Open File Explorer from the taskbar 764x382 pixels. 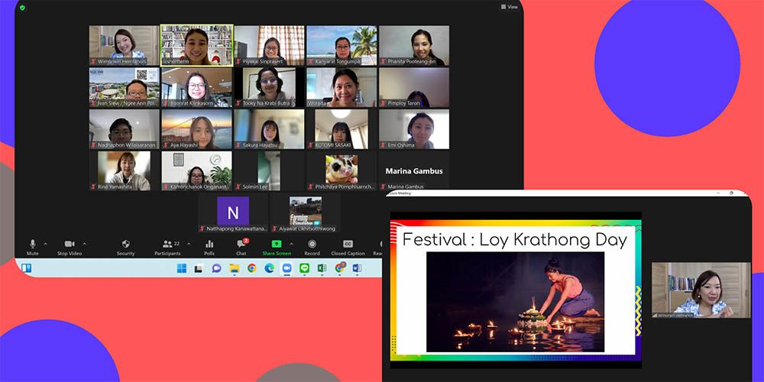click(x=235, y=268)
